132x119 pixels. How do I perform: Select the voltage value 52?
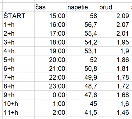pyautogui.click(x=82, y=60)
